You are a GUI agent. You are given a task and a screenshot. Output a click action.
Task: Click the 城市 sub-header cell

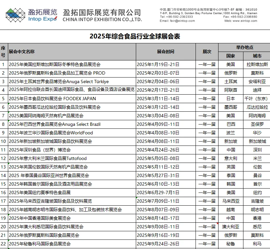click(258, 56)
